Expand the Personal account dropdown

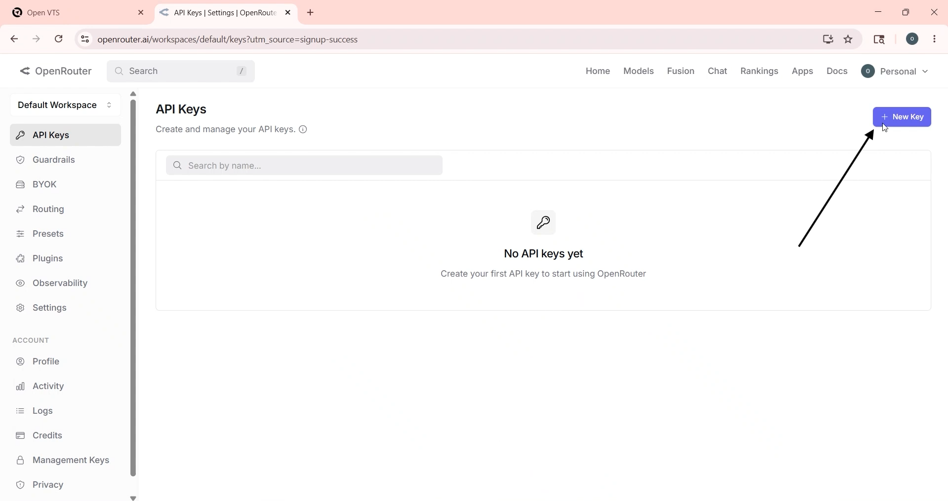pyautogui.click(x=895, y=72)
